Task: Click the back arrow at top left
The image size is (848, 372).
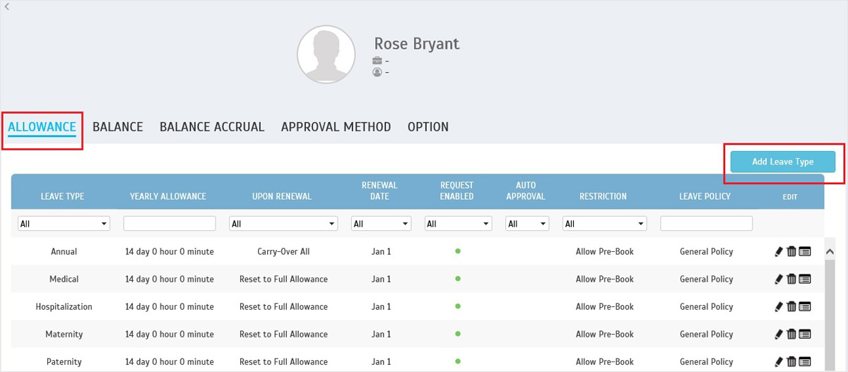Action: pyautogui.click(x=6, y=6)
